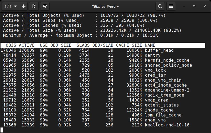Minimize the Tilix window
The height and width of the screenshot is (133, 211).
(184, 7)
